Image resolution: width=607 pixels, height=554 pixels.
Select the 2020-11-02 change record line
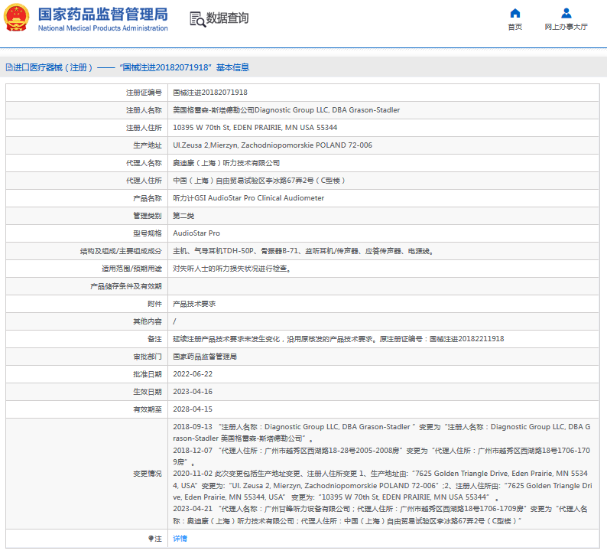point(382,485)
